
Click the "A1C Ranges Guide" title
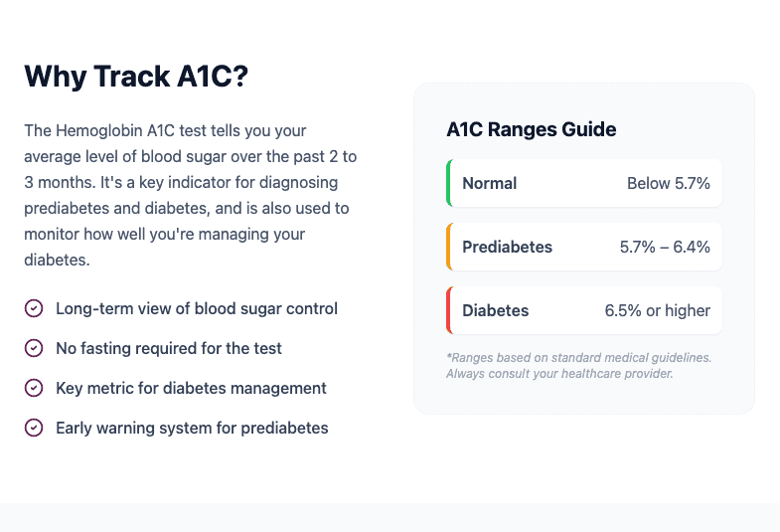[532, 129]
